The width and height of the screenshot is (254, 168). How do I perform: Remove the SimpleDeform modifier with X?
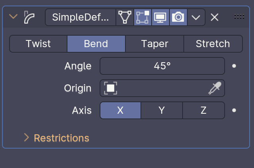coord(214,17)
